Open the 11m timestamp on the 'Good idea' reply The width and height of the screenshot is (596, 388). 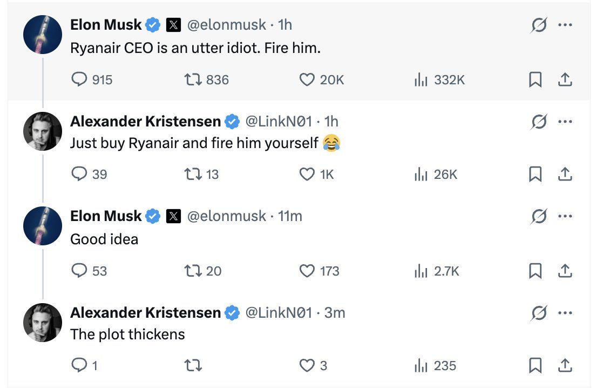[x=290, y=217]
